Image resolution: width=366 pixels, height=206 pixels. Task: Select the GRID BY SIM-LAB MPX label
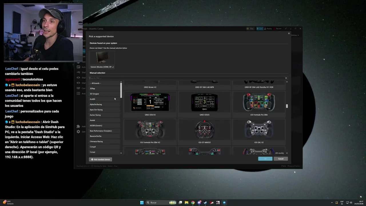point(204,87)
